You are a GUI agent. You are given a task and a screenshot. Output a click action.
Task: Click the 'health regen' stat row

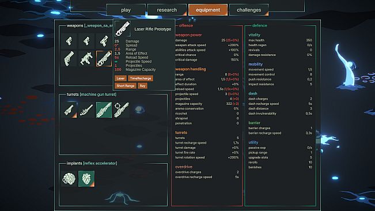[281, 45]
